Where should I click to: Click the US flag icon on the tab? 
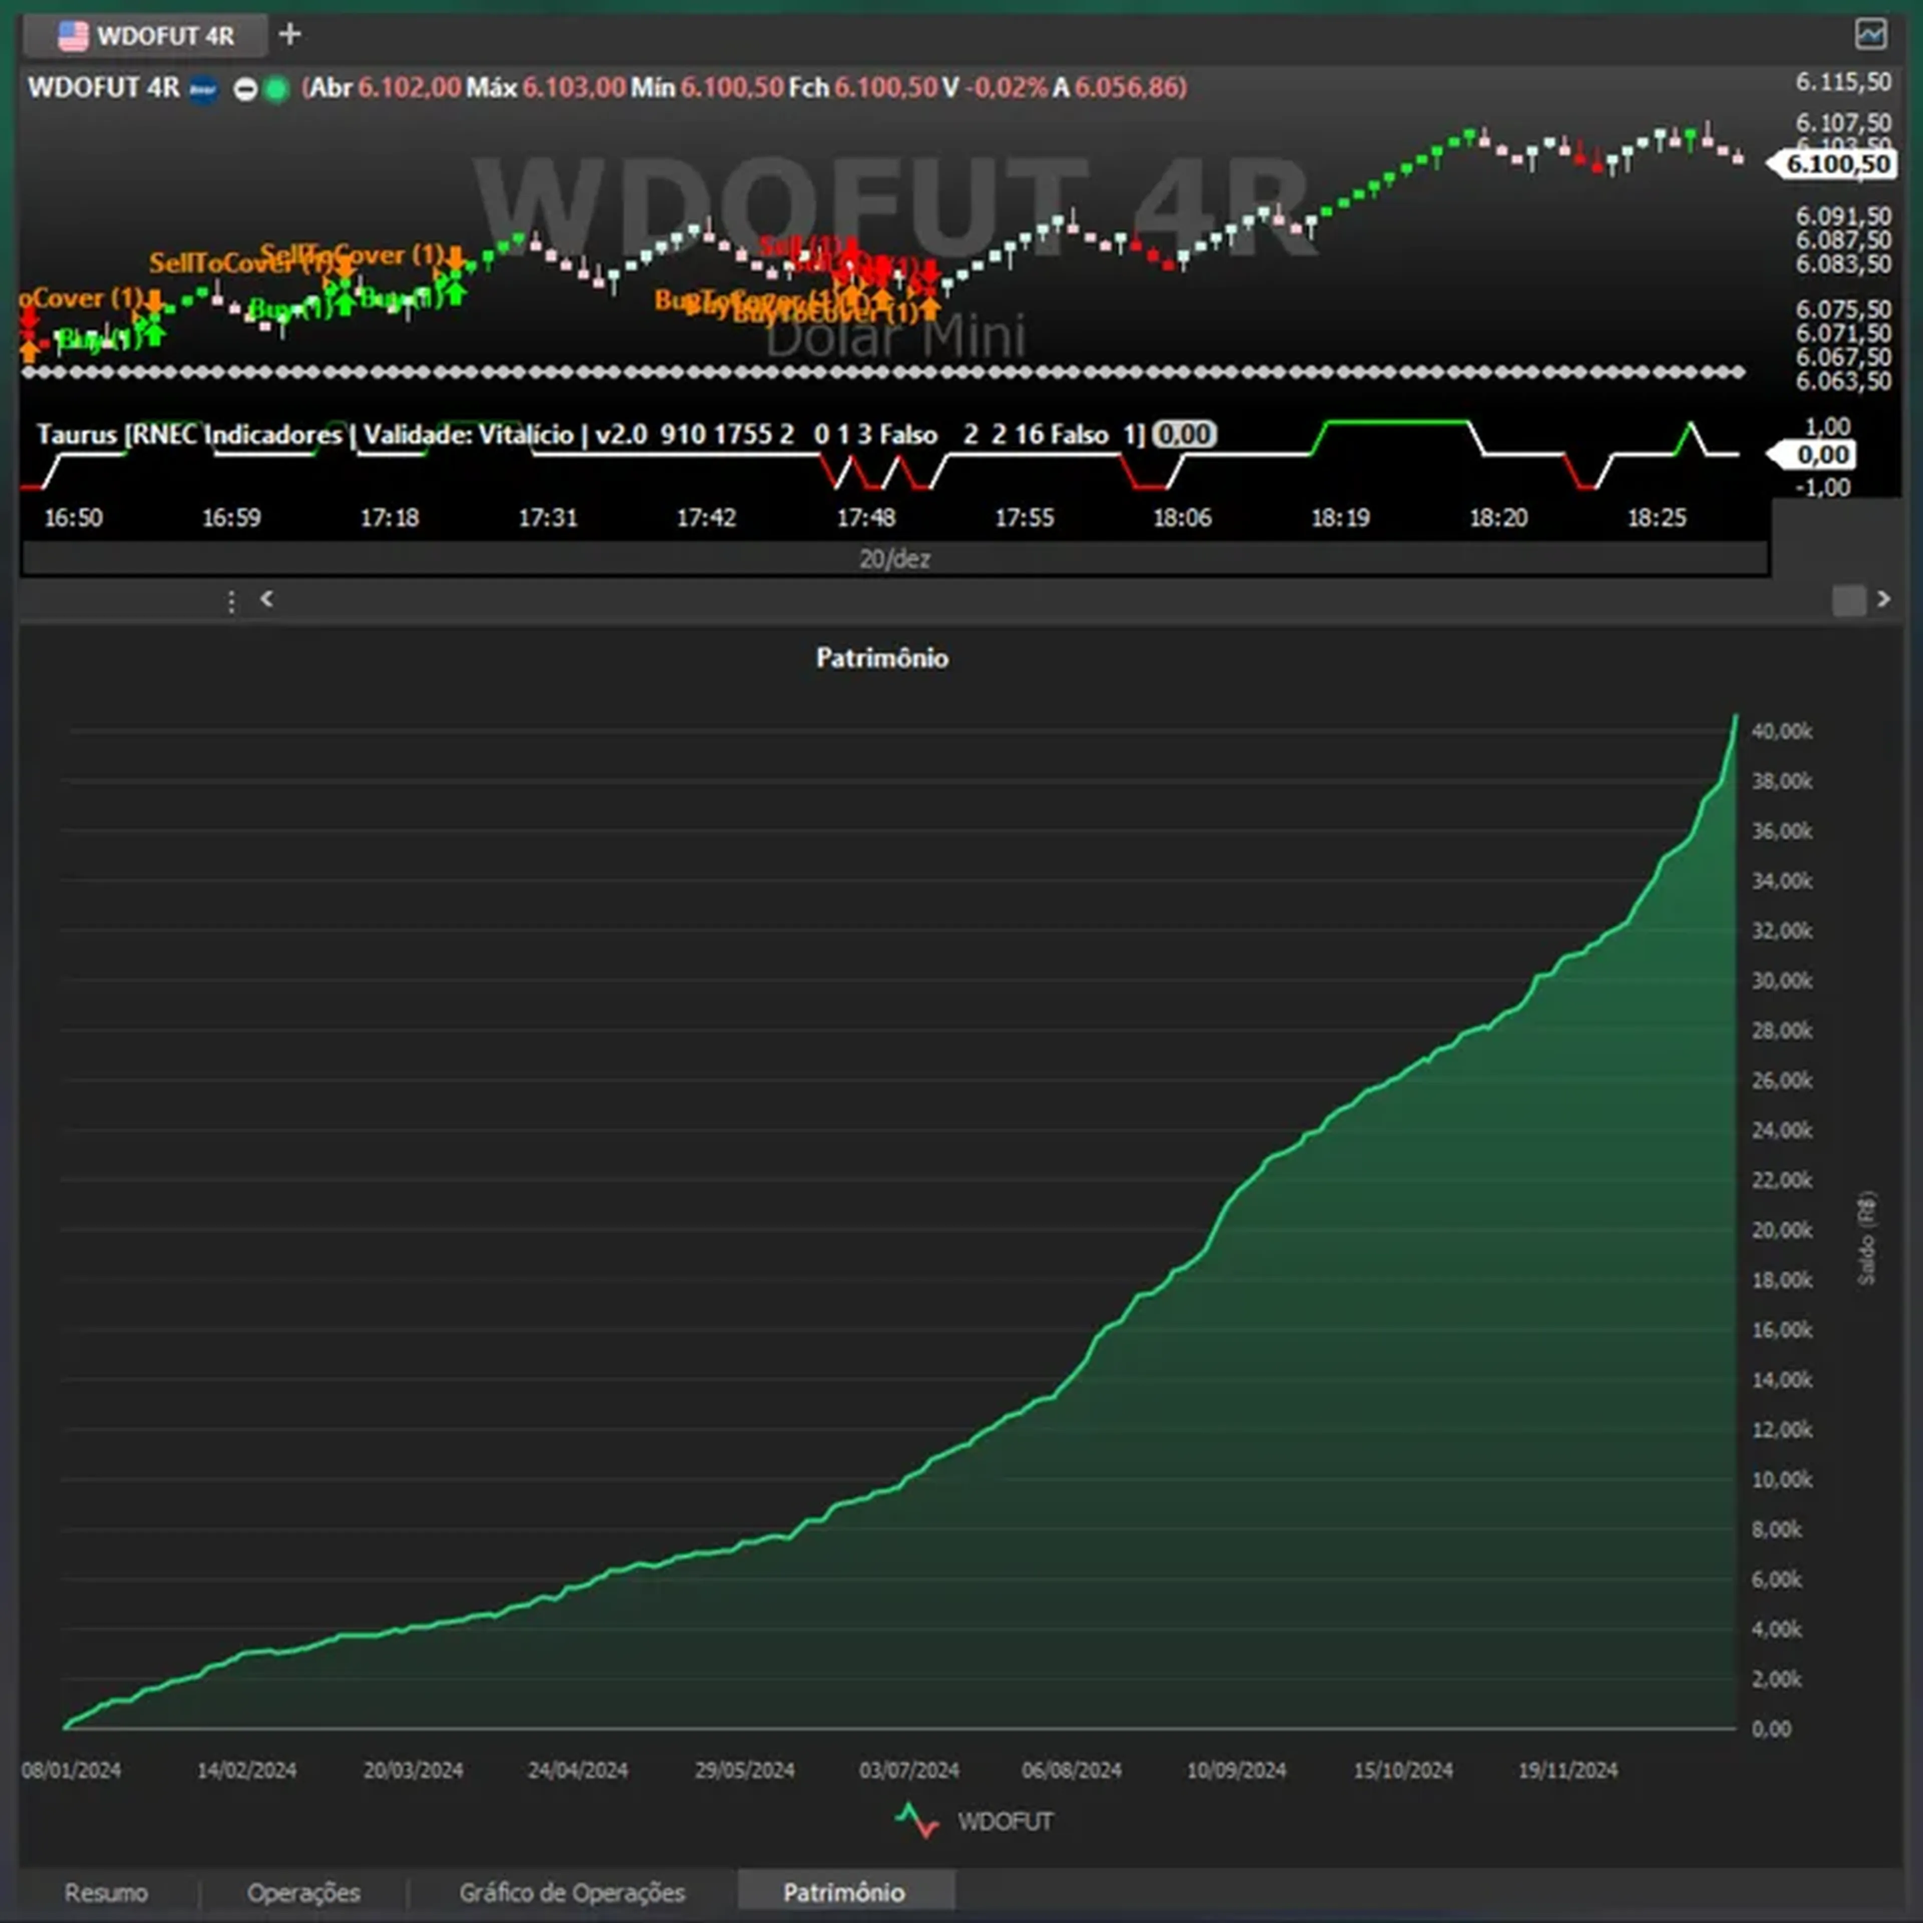(x=73, y=36)
